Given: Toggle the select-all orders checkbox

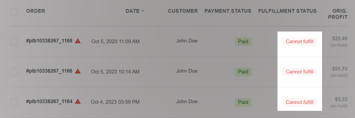Looking at the screenshot, I should 14,12.
